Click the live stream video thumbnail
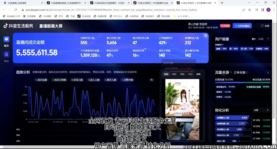Screen dimensions: 277x149 click(x=182, y=109)
